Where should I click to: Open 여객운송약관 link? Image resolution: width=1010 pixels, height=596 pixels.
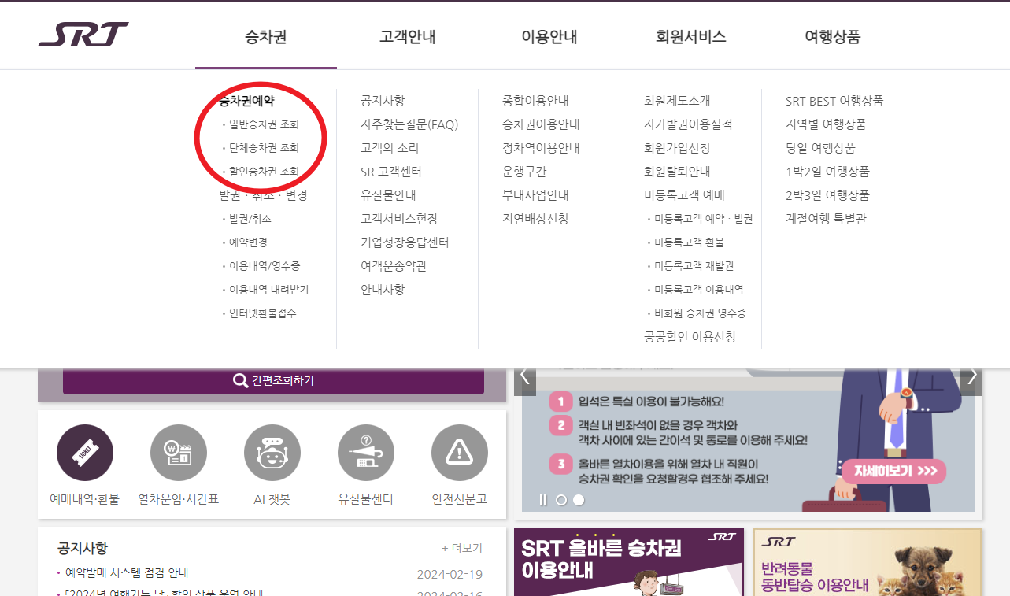[x=394, y=266]
